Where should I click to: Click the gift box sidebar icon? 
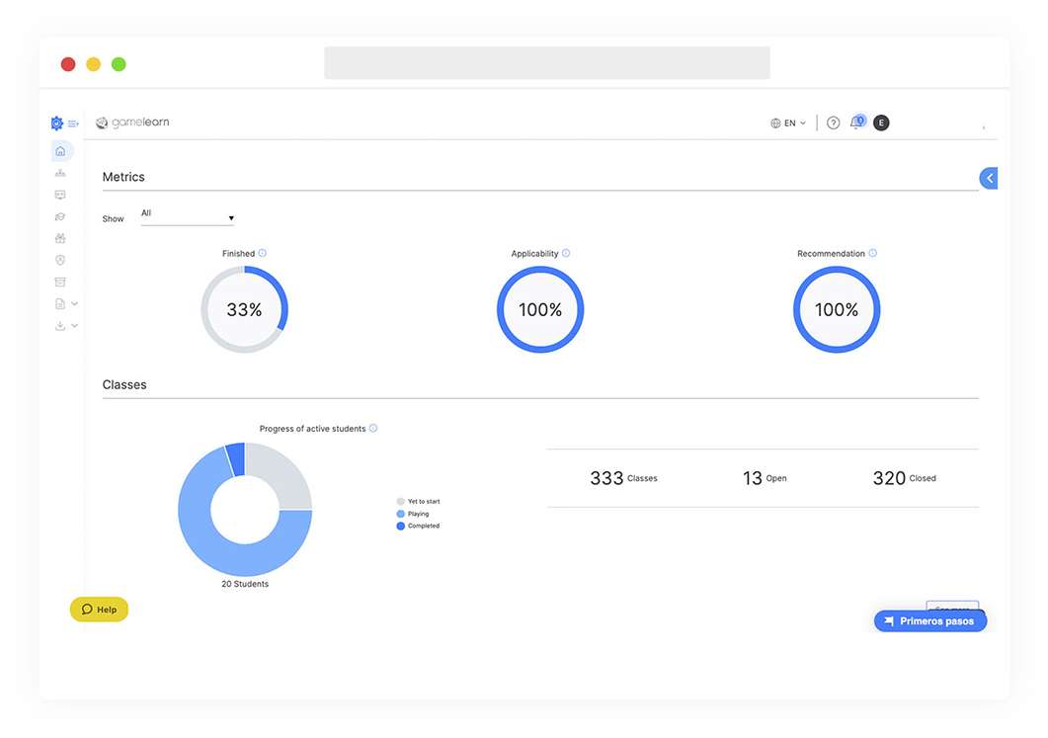(x=61, y=238)
